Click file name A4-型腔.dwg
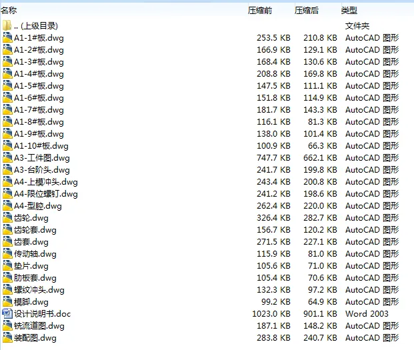The image size is (414, 350). (x=38, y=206)
